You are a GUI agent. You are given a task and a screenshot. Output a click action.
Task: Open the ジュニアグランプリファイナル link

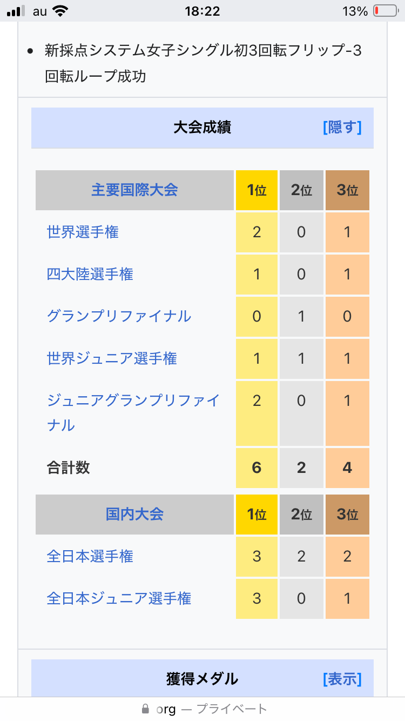[133, 401]
